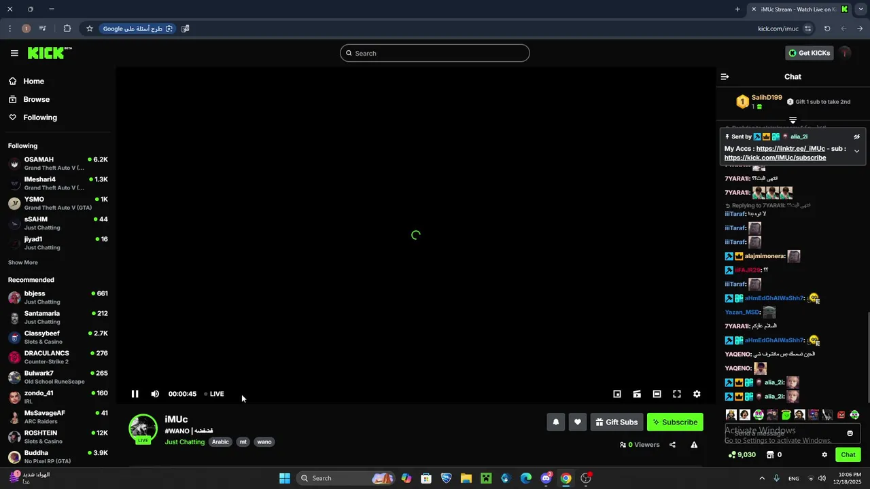Click SalihD199 in the gift leaderboard
Viewport: 870px width, 489px height.
tap(766, 98)
